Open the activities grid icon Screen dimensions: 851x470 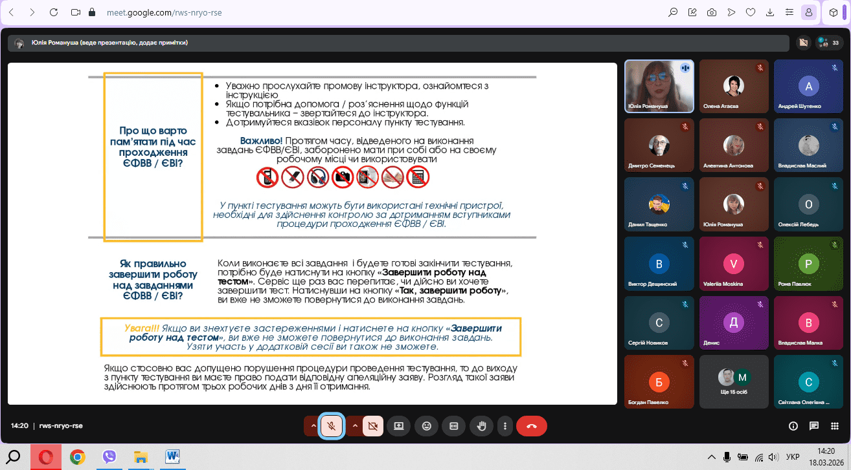835,426
